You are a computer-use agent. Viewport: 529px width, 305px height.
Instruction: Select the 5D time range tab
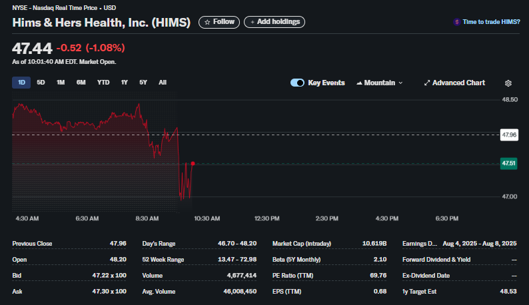41,83
